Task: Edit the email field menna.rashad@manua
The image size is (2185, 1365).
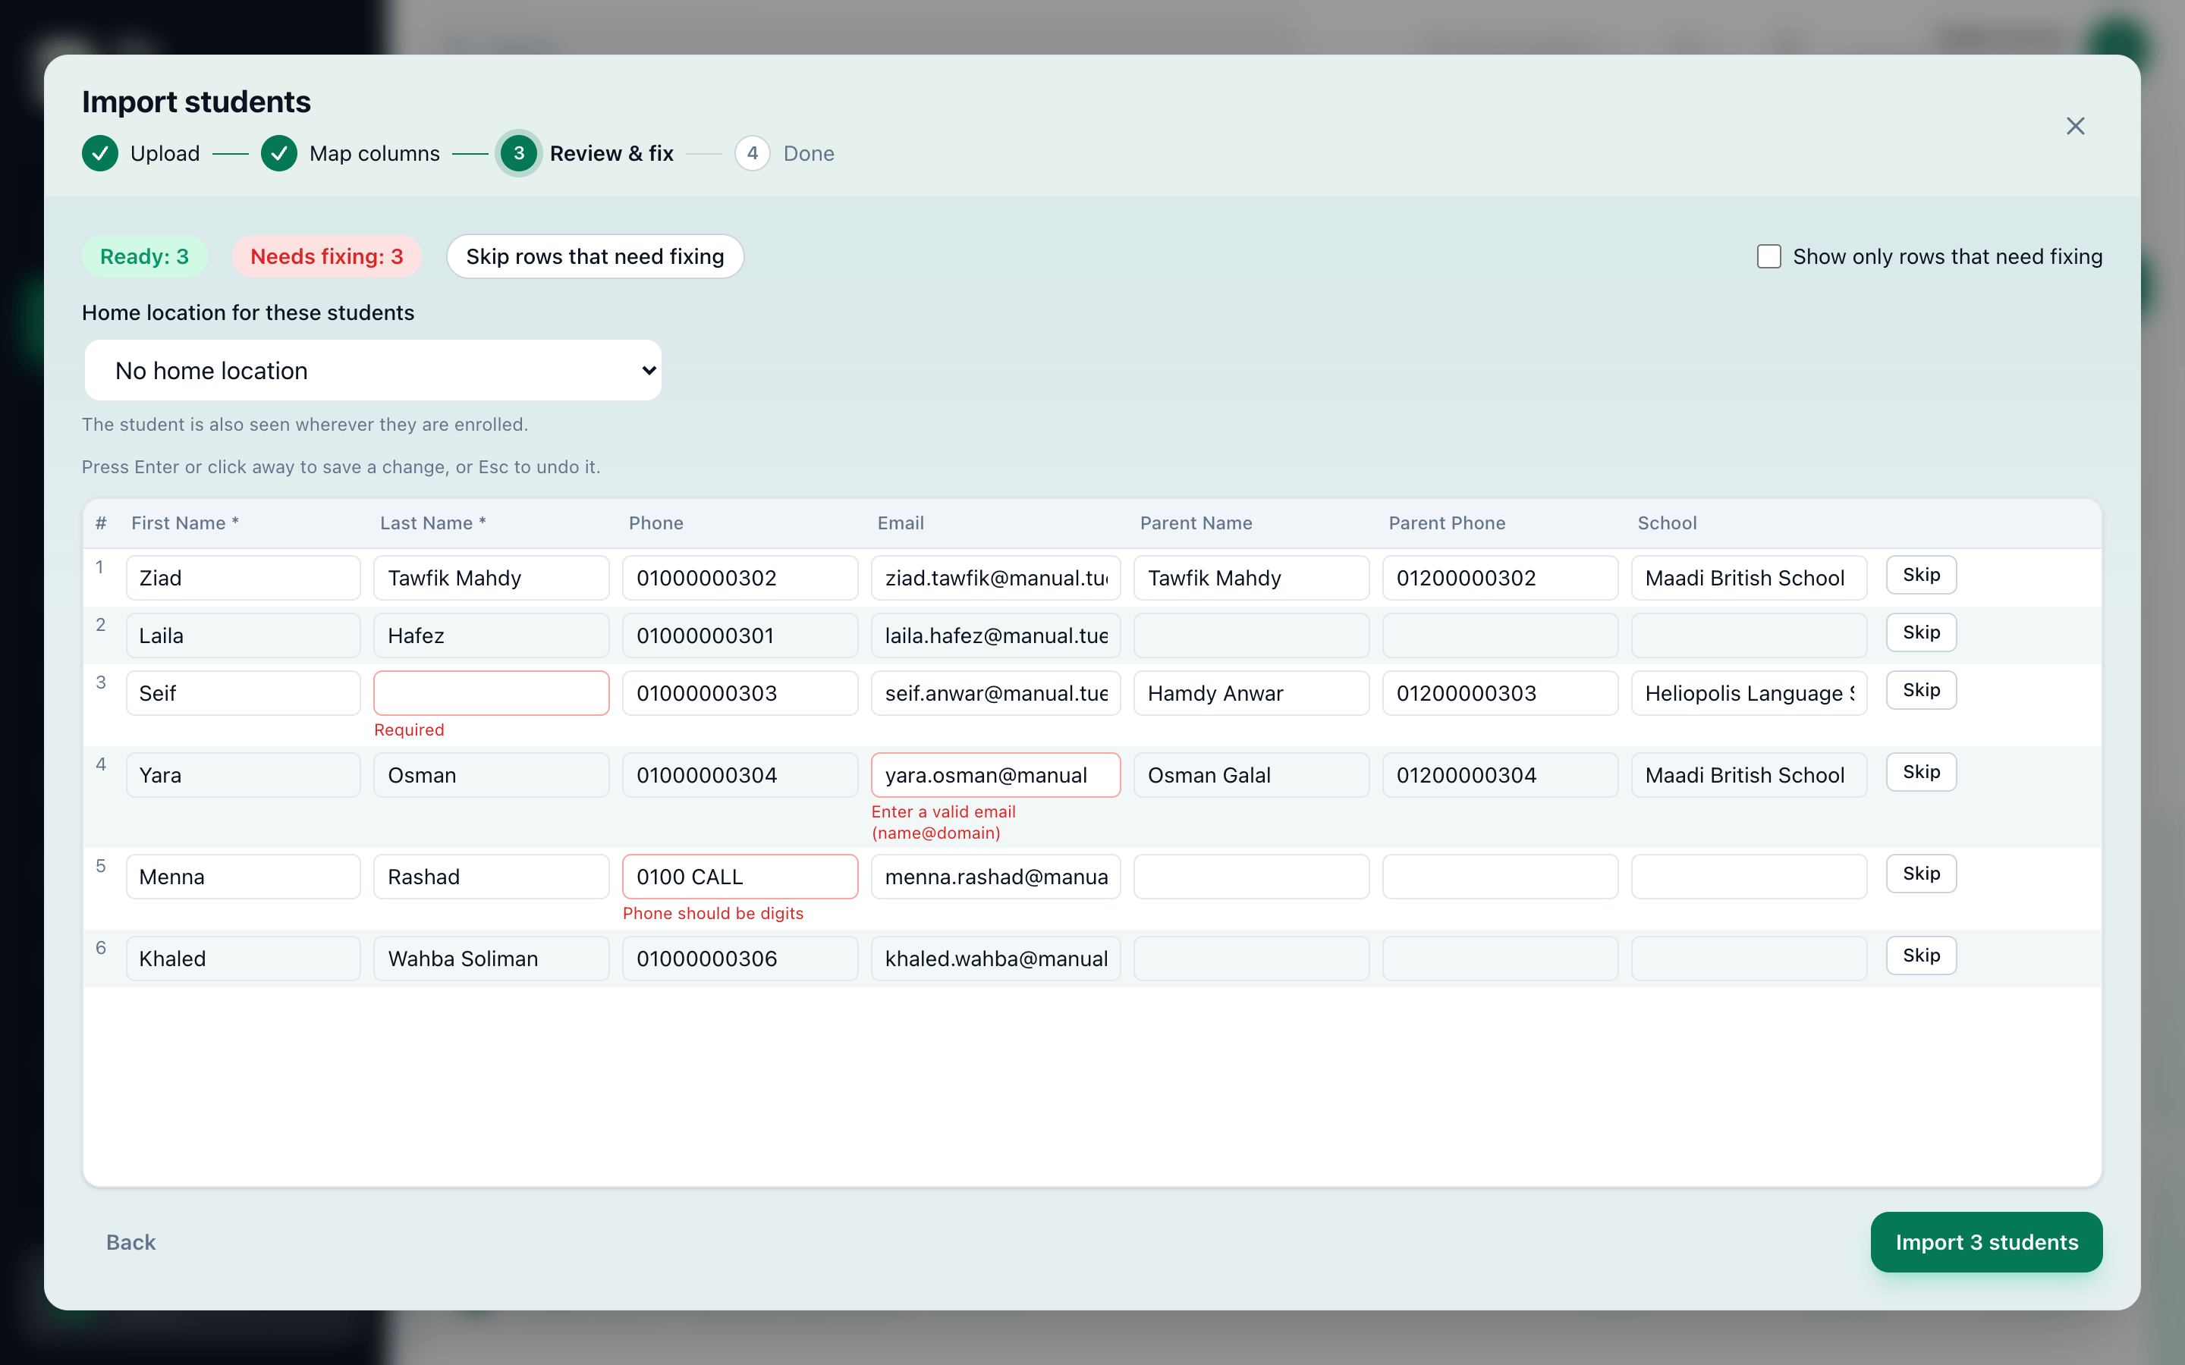Action: 996,877
